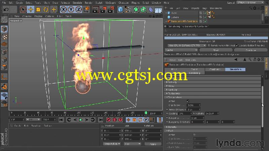The image size is (269, 151).
Task: Go to end of animation
Action: click(101, 120)
